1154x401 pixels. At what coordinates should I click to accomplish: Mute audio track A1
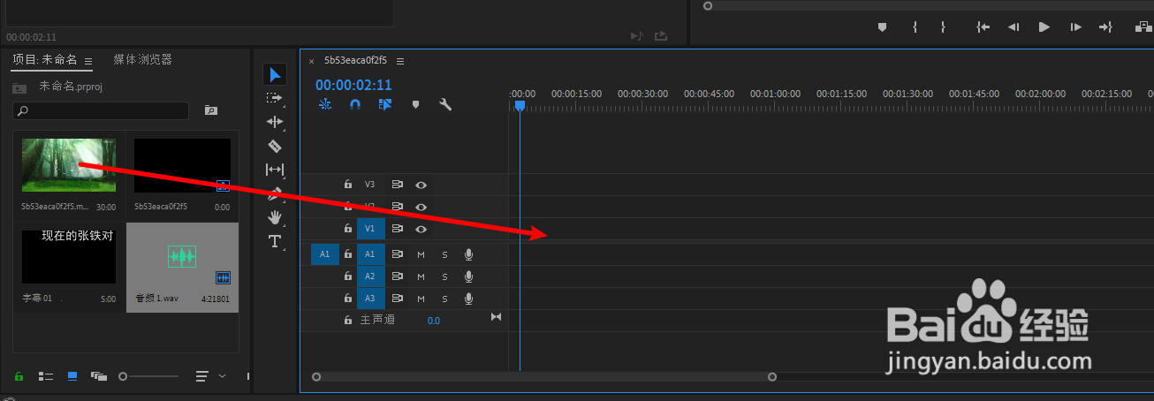[x=421, y=254]
